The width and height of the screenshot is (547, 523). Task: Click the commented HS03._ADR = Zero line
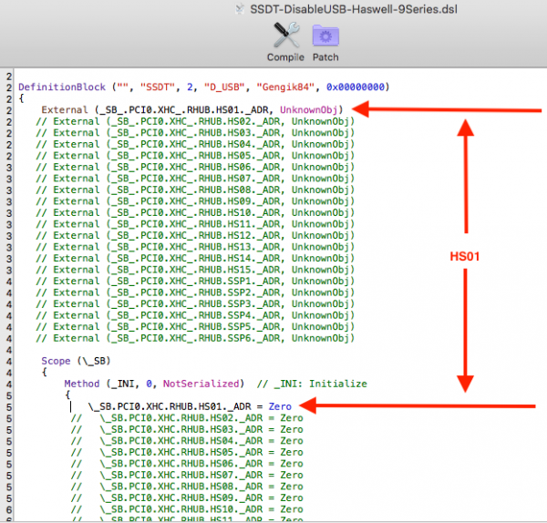187,429
